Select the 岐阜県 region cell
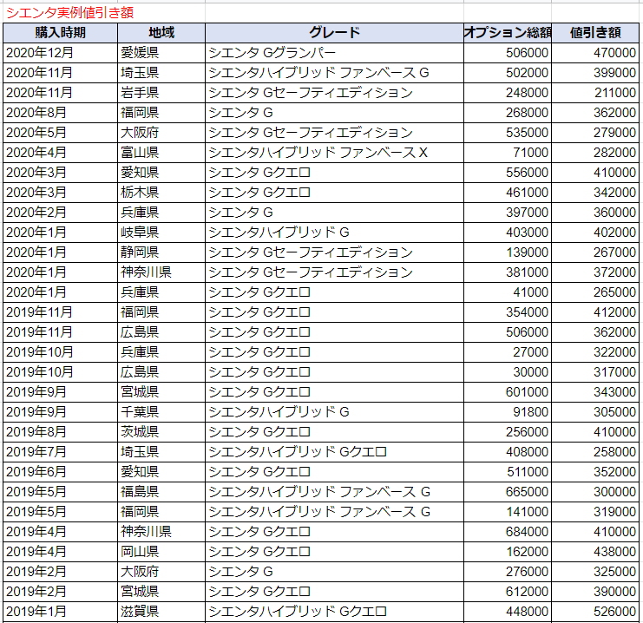This screenshot has height=623, width=643. click(161, 233)
